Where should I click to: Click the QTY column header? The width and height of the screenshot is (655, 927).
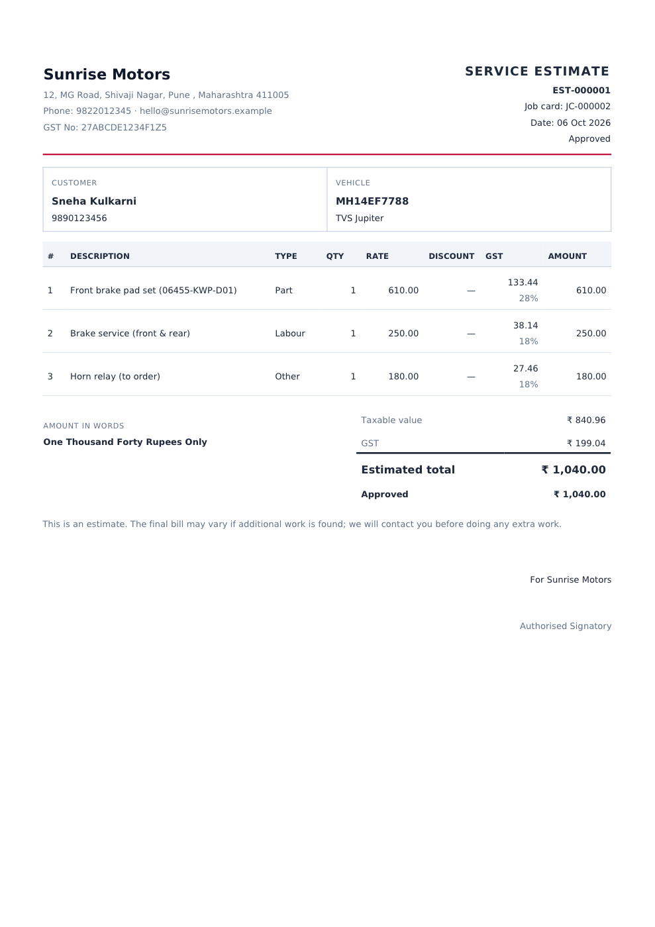(335, 256)
